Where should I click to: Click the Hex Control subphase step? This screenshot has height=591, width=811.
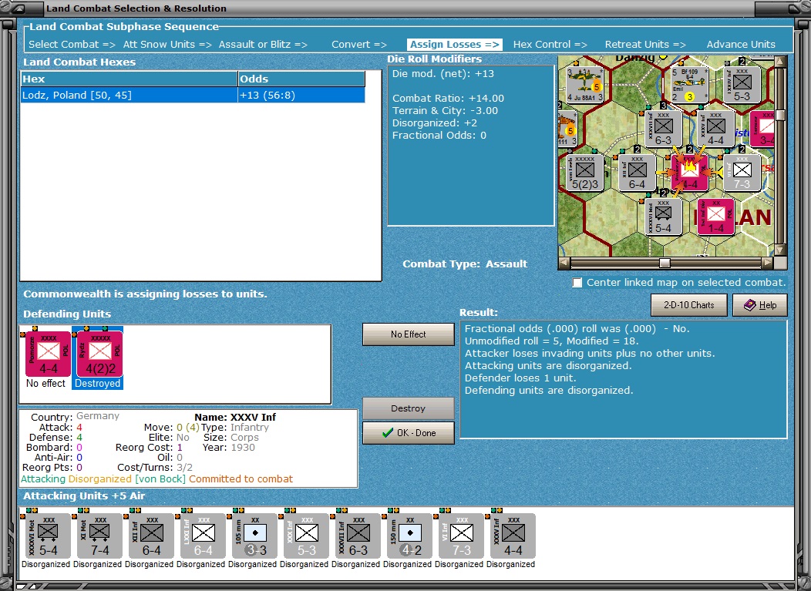[550, 45]
